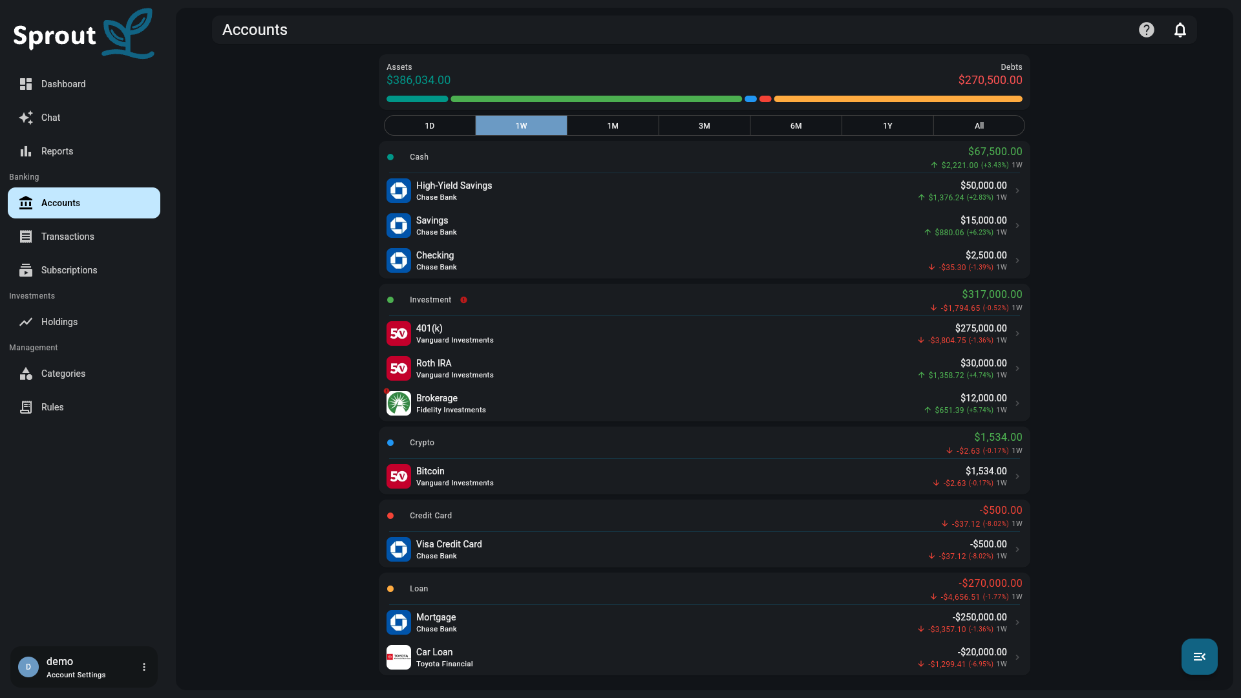Open the demo account three-dot menu

click(x=144, y=667)
